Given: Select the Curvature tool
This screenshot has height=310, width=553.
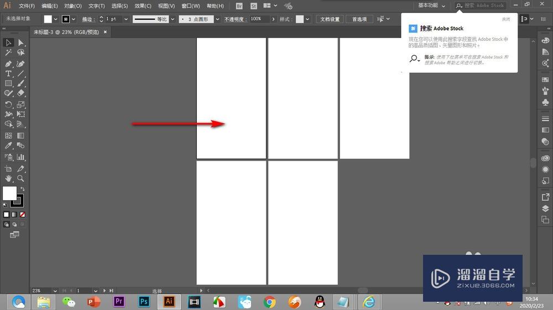Looking at the screenshot, I should (21, 64).
